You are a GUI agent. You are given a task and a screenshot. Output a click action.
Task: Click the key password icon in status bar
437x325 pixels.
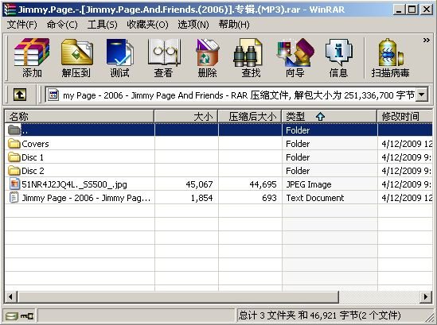(x=27, y=315)
